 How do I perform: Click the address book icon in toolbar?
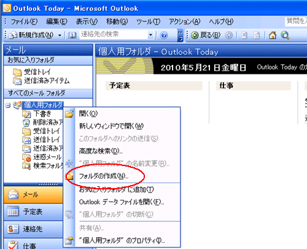click(72, 36)
